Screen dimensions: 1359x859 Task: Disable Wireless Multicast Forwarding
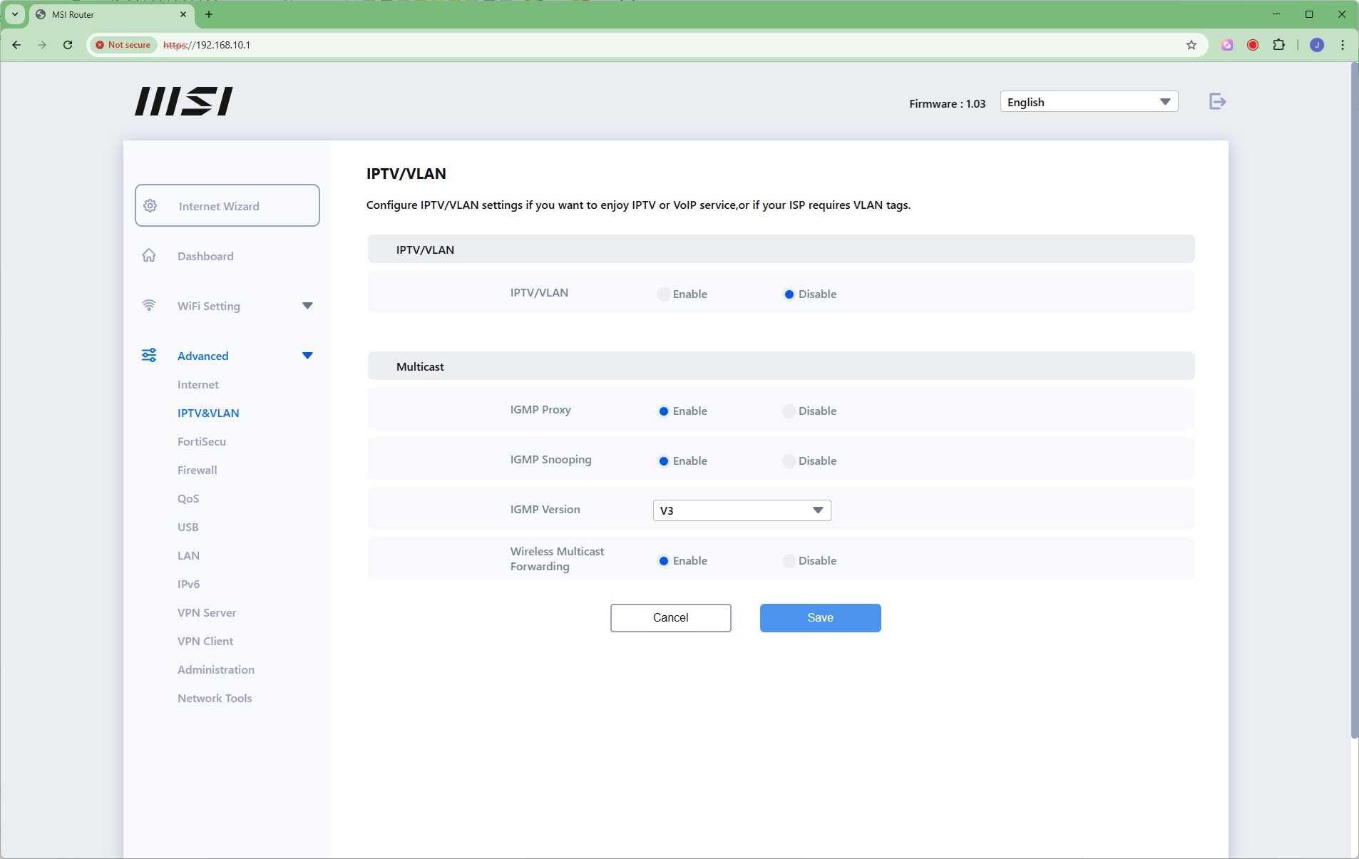click(x=789, y=561)
